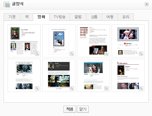This screenshot has height=116, width=152.
Task: Click magnifier on the Up balloon-house template
Action: tap(72, 54)
